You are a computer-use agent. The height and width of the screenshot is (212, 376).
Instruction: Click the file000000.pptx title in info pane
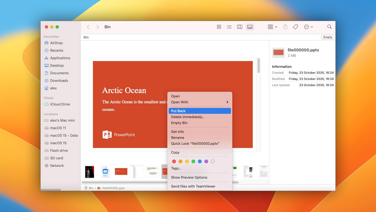(303, 50)
